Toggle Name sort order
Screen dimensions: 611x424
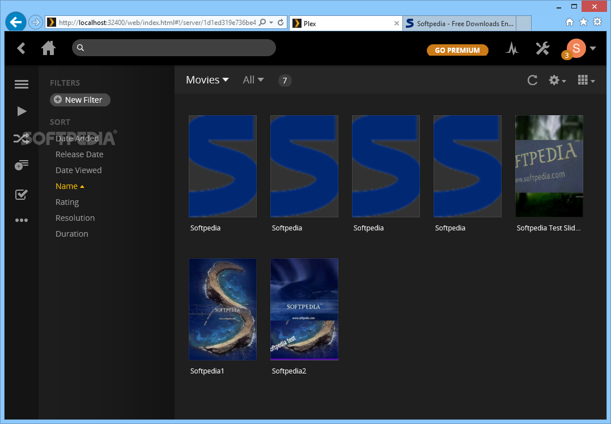point(70,186)
